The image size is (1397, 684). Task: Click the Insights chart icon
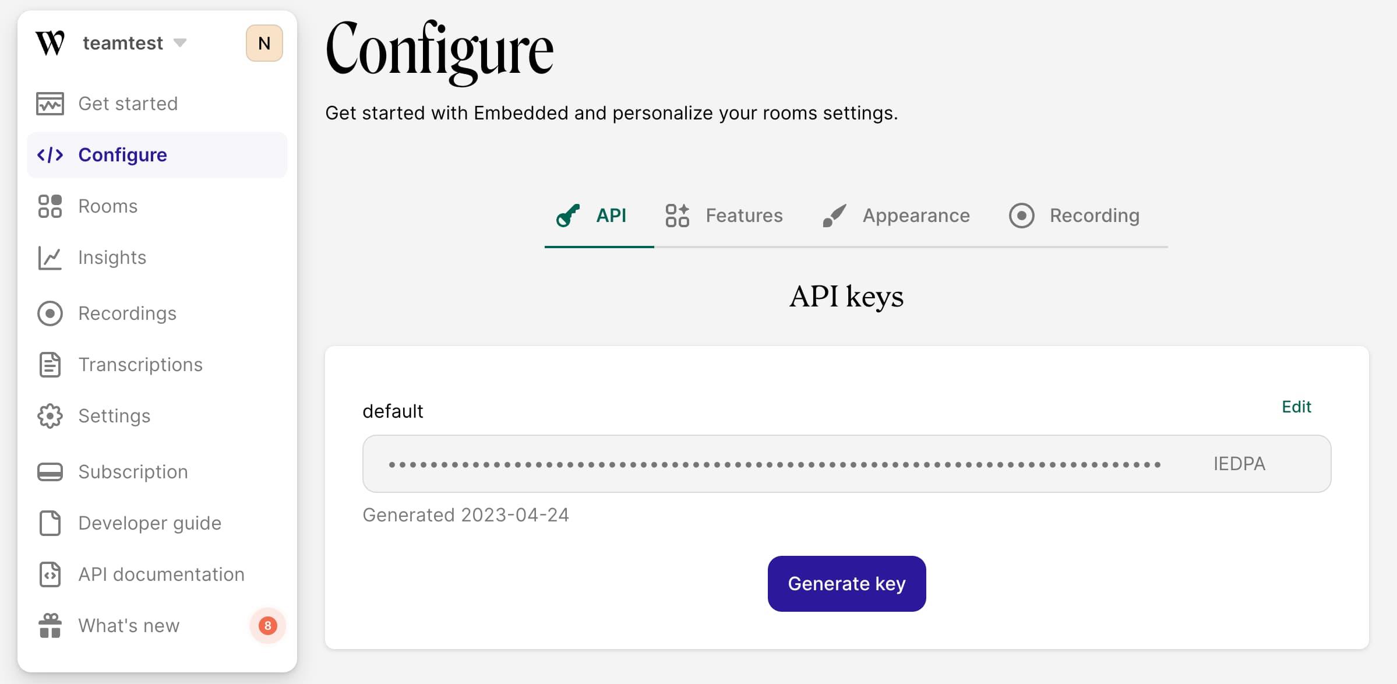pos(50,258)
